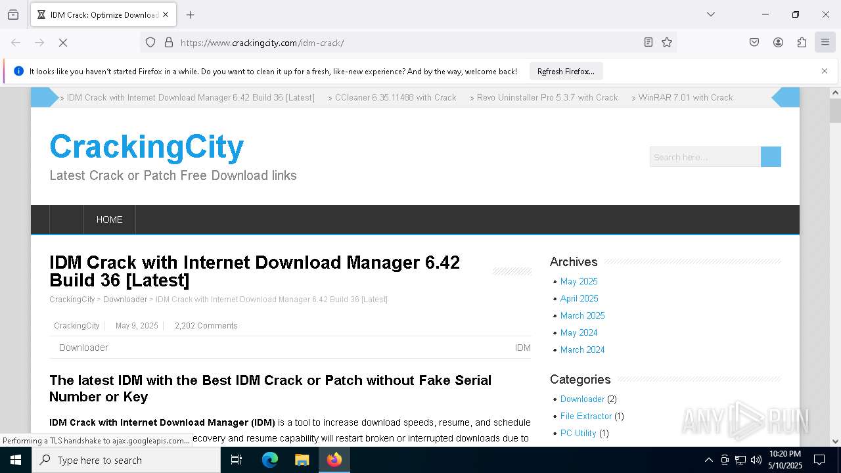
Task: Open Downloader (2) category in sidebar
Action: pyautogui.click(x=582, y=399)
